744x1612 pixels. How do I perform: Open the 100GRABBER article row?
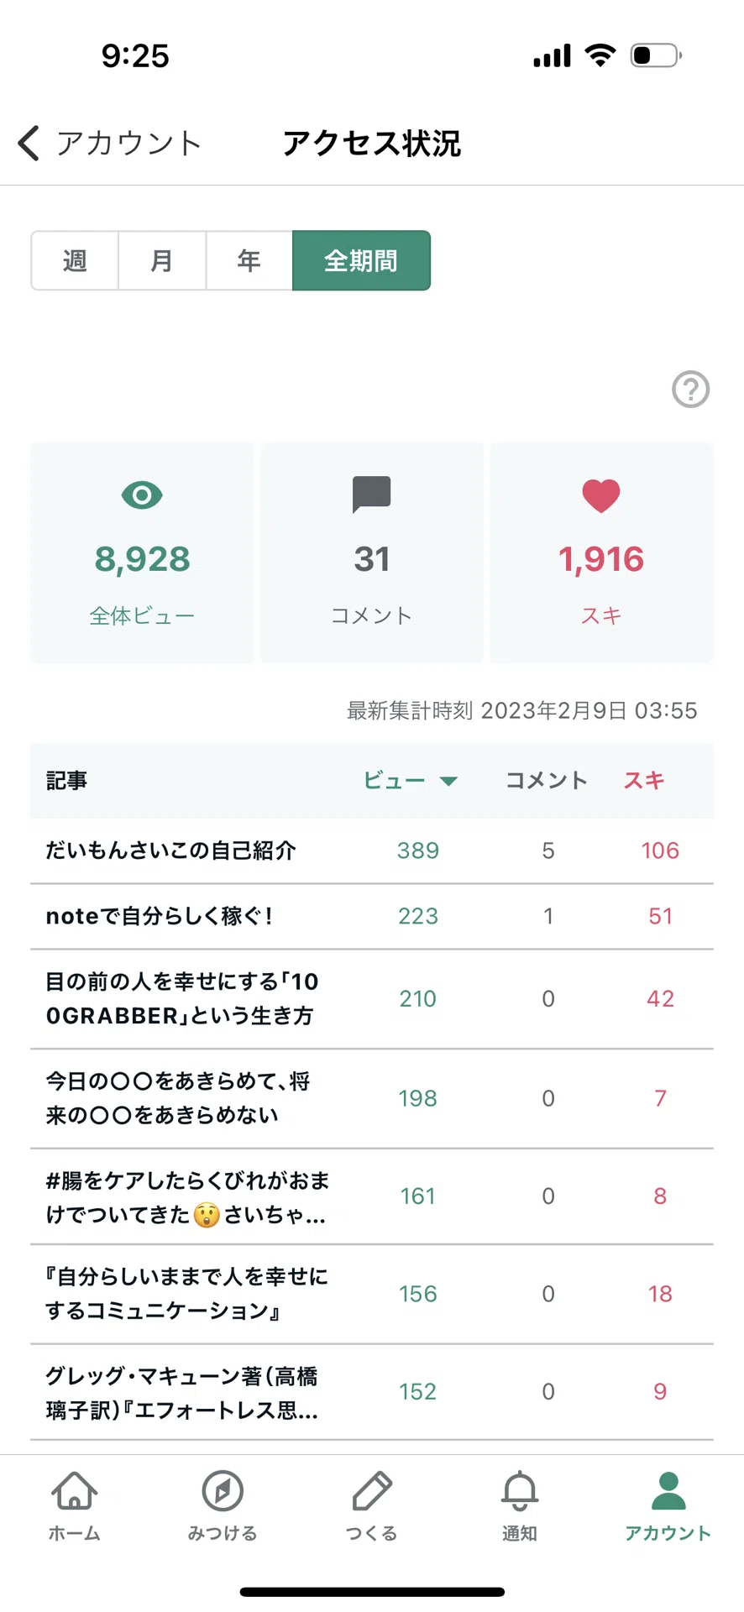click(x=372, y=999)
